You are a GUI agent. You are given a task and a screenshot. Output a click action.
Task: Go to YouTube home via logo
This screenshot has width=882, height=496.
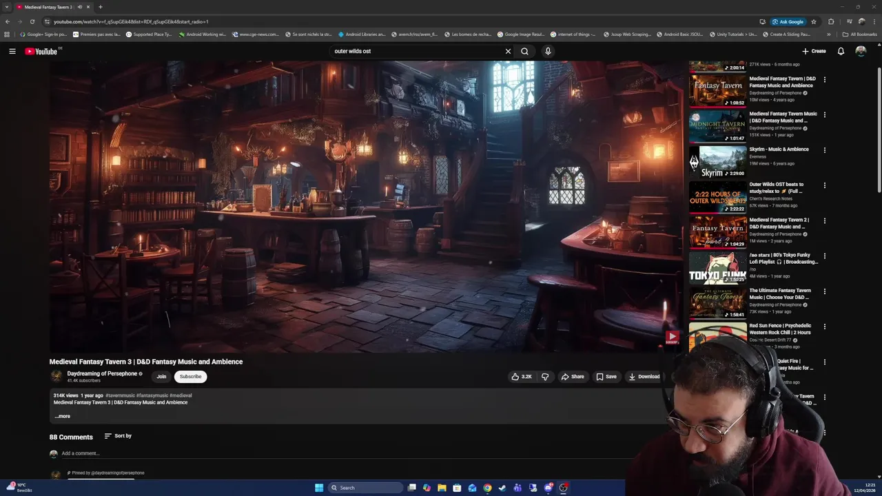coord(41,51)
